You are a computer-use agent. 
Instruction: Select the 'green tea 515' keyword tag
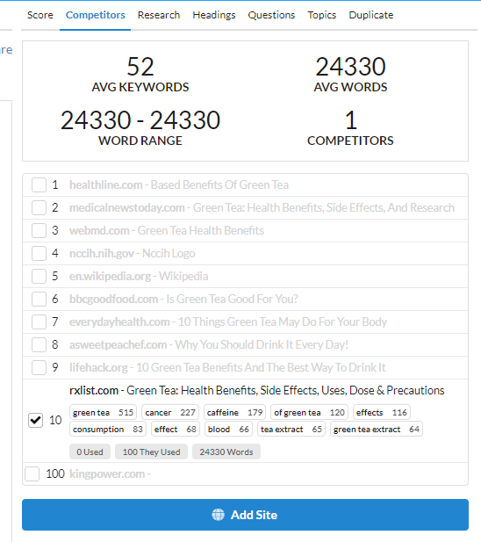[103, 412]
